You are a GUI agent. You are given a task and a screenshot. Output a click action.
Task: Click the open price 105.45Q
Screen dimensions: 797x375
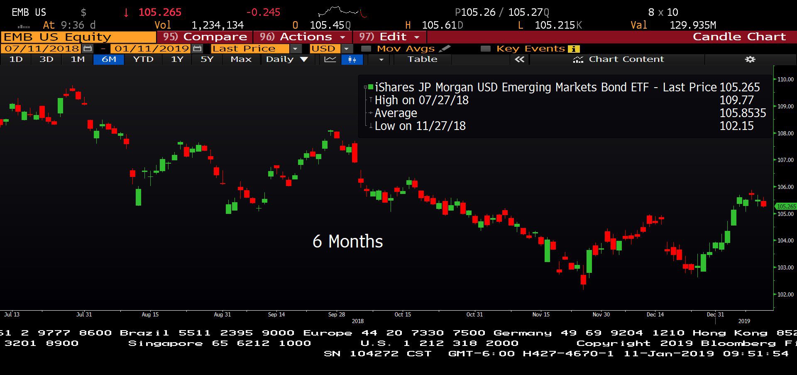(x=330, y=25)
